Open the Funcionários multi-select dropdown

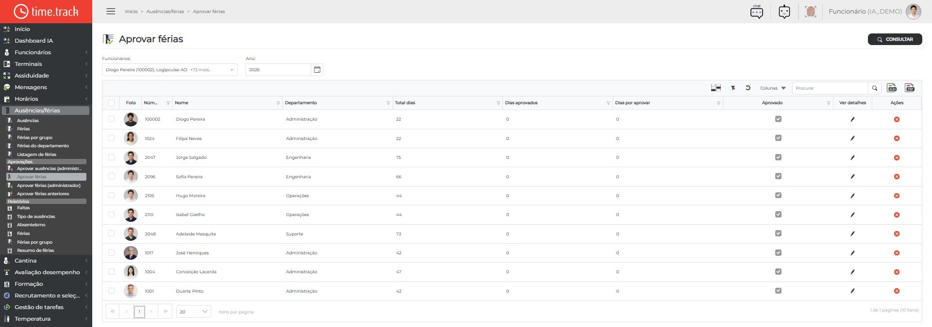click(170, 70)
